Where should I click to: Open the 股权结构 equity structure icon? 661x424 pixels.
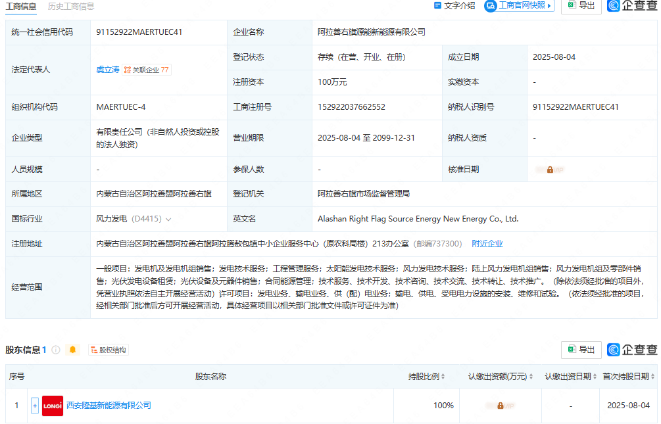[108, 350]
